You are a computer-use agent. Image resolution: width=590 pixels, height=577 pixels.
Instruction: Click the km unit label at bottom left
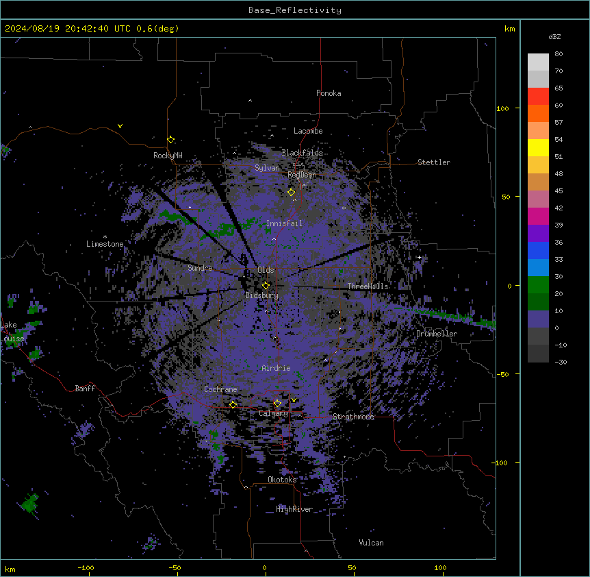tap(10, 569)
